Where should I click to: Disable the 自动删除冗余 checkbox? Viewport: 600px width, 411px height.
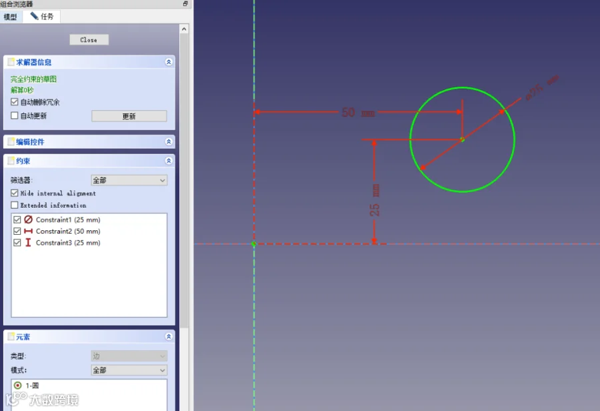click(15, 102)
